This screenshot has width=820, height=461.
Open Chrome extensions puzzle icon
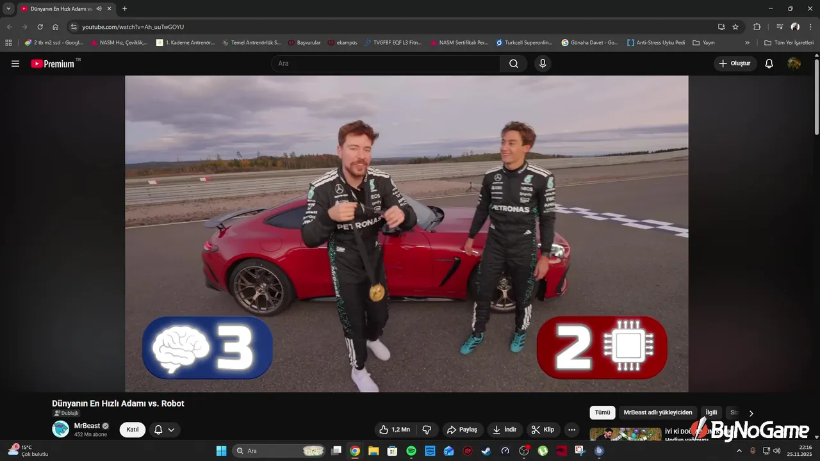tap(757, 27)
